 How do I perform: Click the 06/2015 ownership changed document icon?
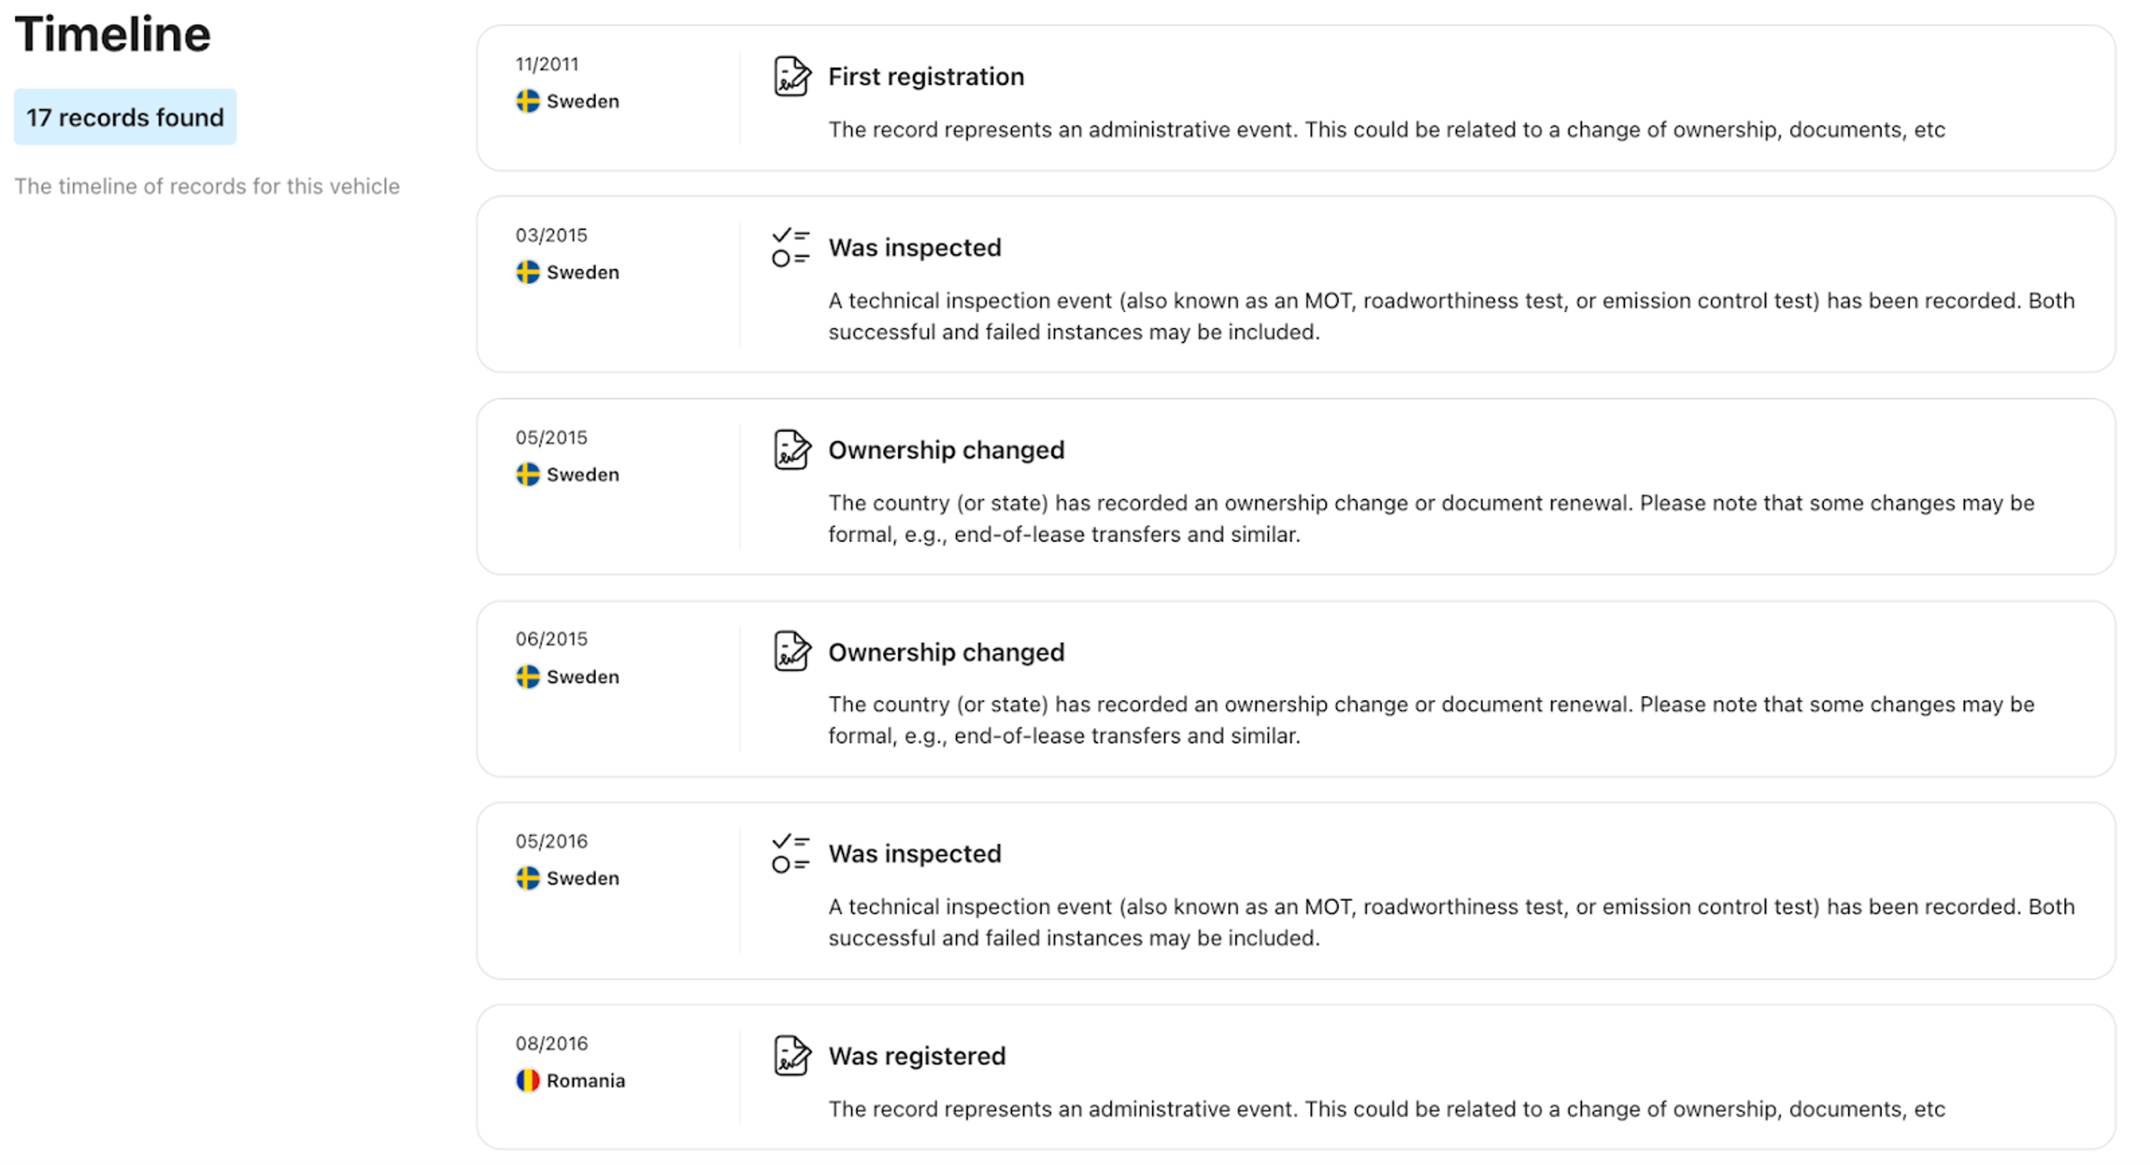(x=791, y=652)
